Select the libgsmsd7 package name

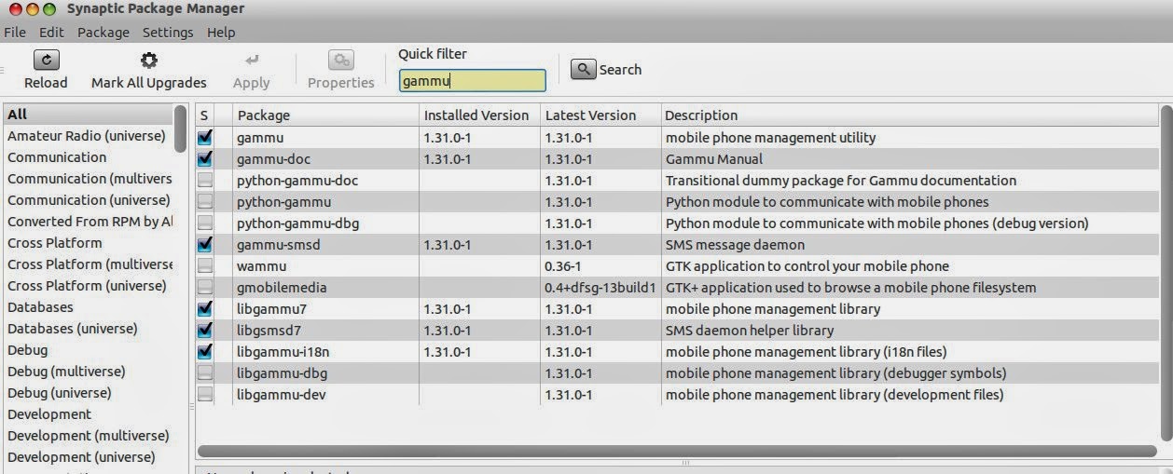click(269, 330)
